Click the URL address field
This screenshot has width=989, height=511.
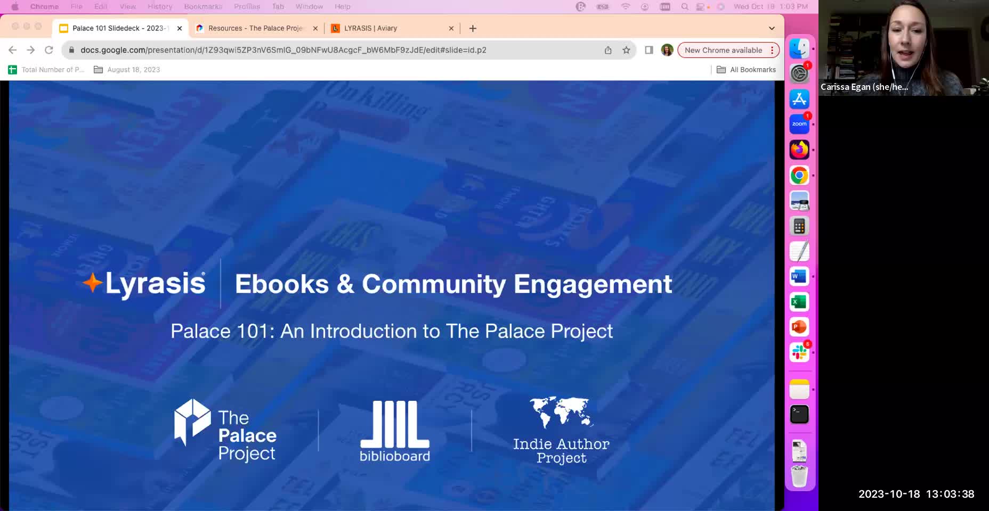(336, 50)
